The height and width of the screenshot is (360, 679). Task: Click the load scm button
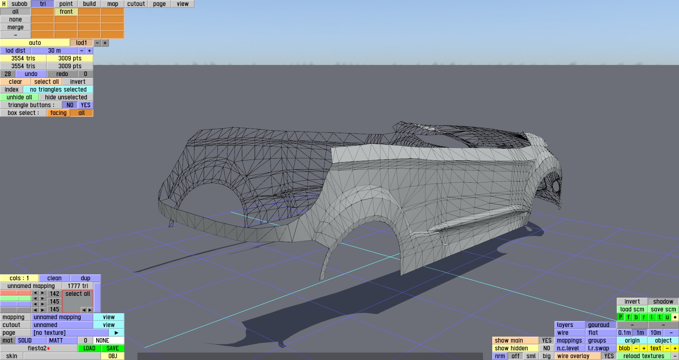coord(632,309)
